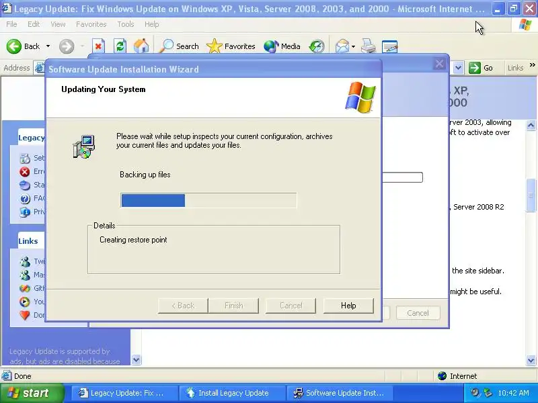538x403 pixels.
Task: Click the GitHub butterfly icon under Links
Action: click(25, 288)
